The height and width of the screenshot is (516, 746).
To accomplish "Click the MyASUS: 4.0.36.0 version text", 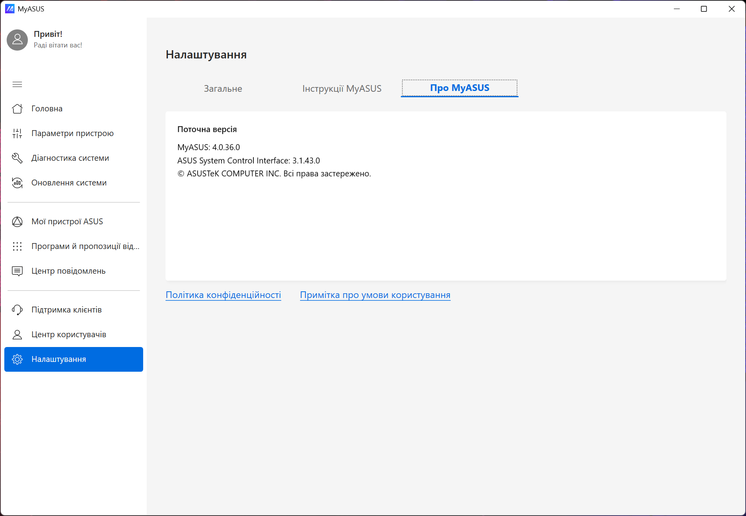I will 209,147.
